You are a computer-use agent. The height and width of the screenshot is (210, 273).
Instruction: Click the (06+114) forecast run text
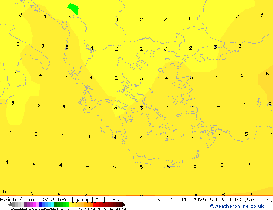point(258,199)
